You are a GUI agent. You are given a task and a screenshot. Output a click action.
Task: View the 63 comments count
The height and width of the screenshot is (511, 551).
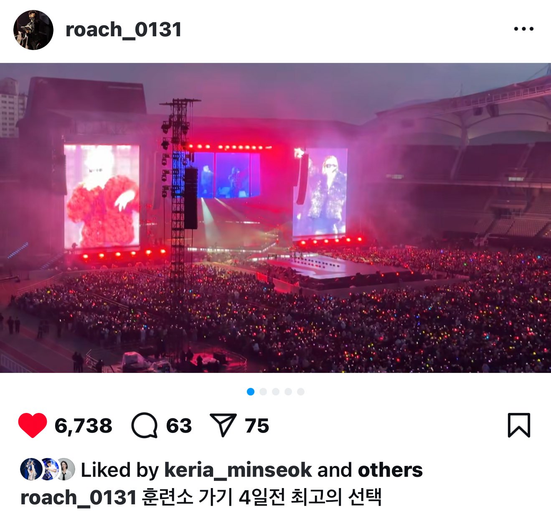(x=179, y=426)
